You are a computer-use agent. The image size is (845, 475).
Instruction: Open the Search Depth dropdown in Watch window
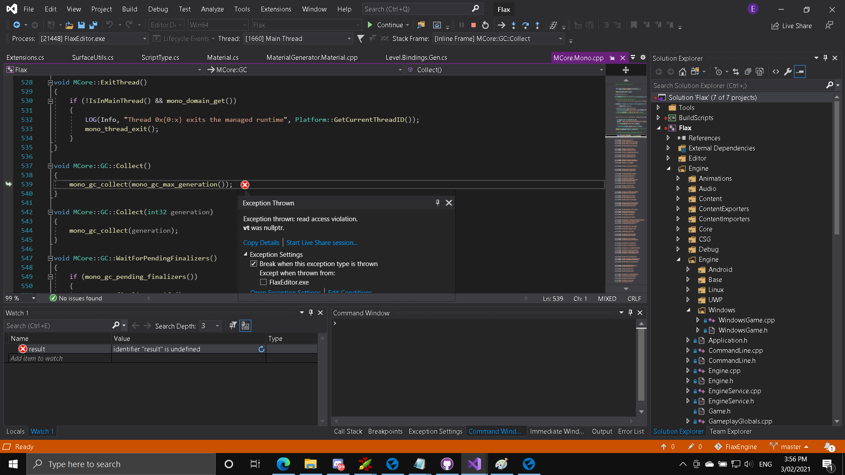click(x=216, y=326)
